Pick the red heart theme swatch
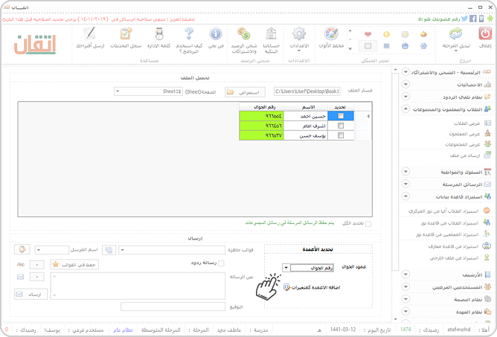Viewport: 497px width, 337px height. 368,34
